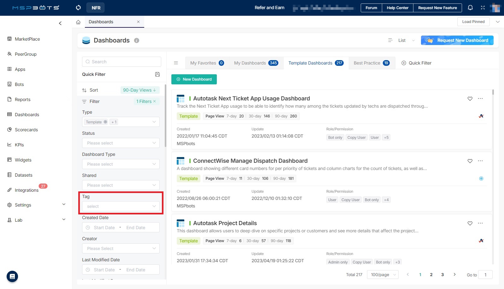
Task: Open the My Dashboards tab
Action: tap(256, 63)
